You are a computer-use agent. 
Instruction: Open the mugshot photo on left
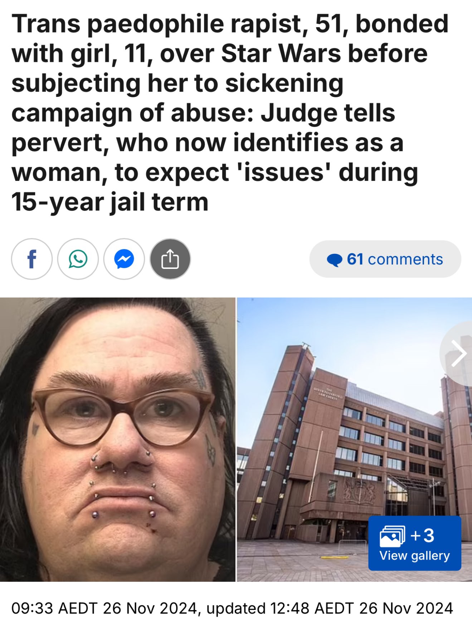[x=118, y=439]
